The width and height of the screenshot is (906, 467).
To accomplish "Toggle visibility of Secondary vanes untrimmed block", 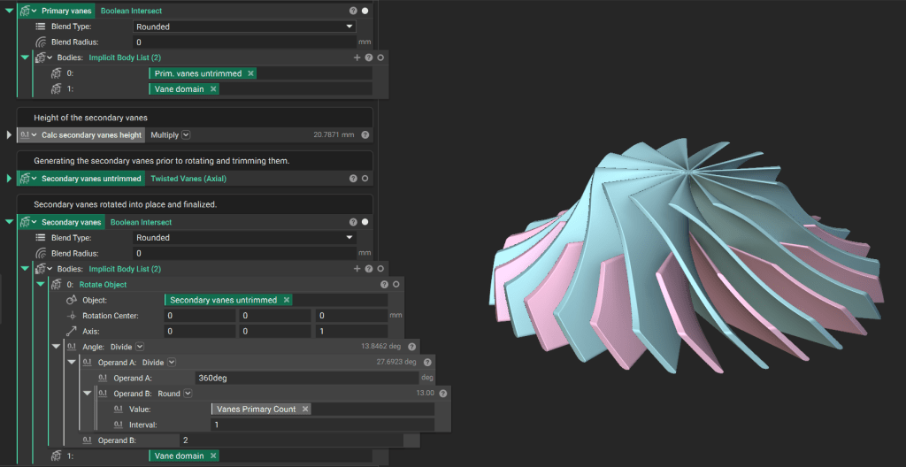I will point(365,179).
